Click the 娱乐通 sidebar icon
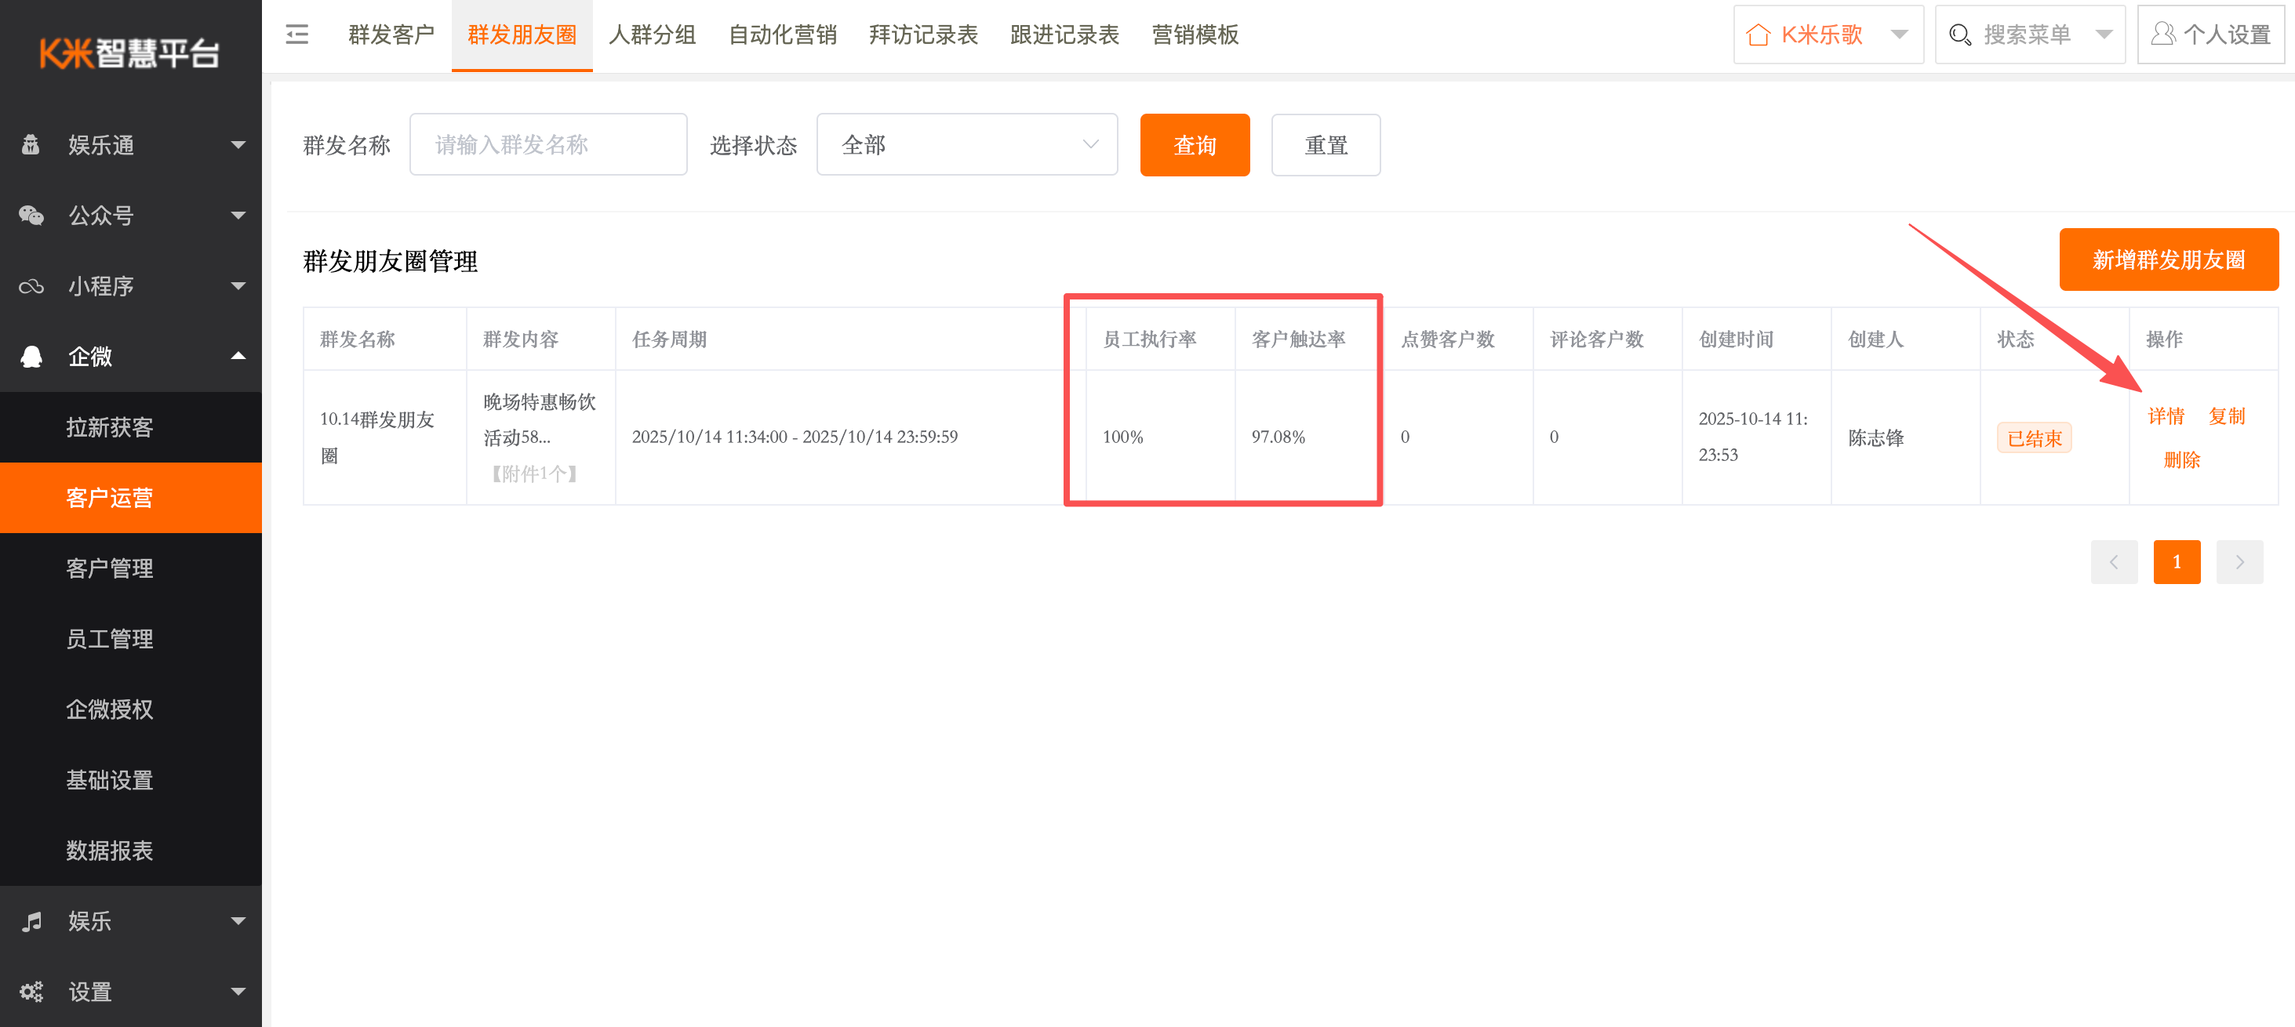 tap(31, 144)
